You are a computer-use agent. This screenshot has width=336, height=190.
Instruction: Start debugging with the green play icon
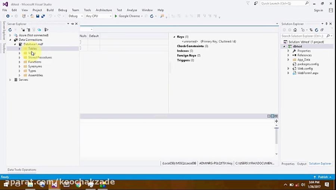pyautogui.click(x=116, y=16)
